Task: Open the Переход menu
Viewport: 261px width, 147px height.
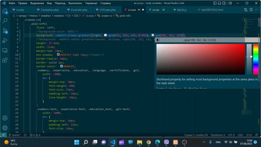Action: [60, 3]
